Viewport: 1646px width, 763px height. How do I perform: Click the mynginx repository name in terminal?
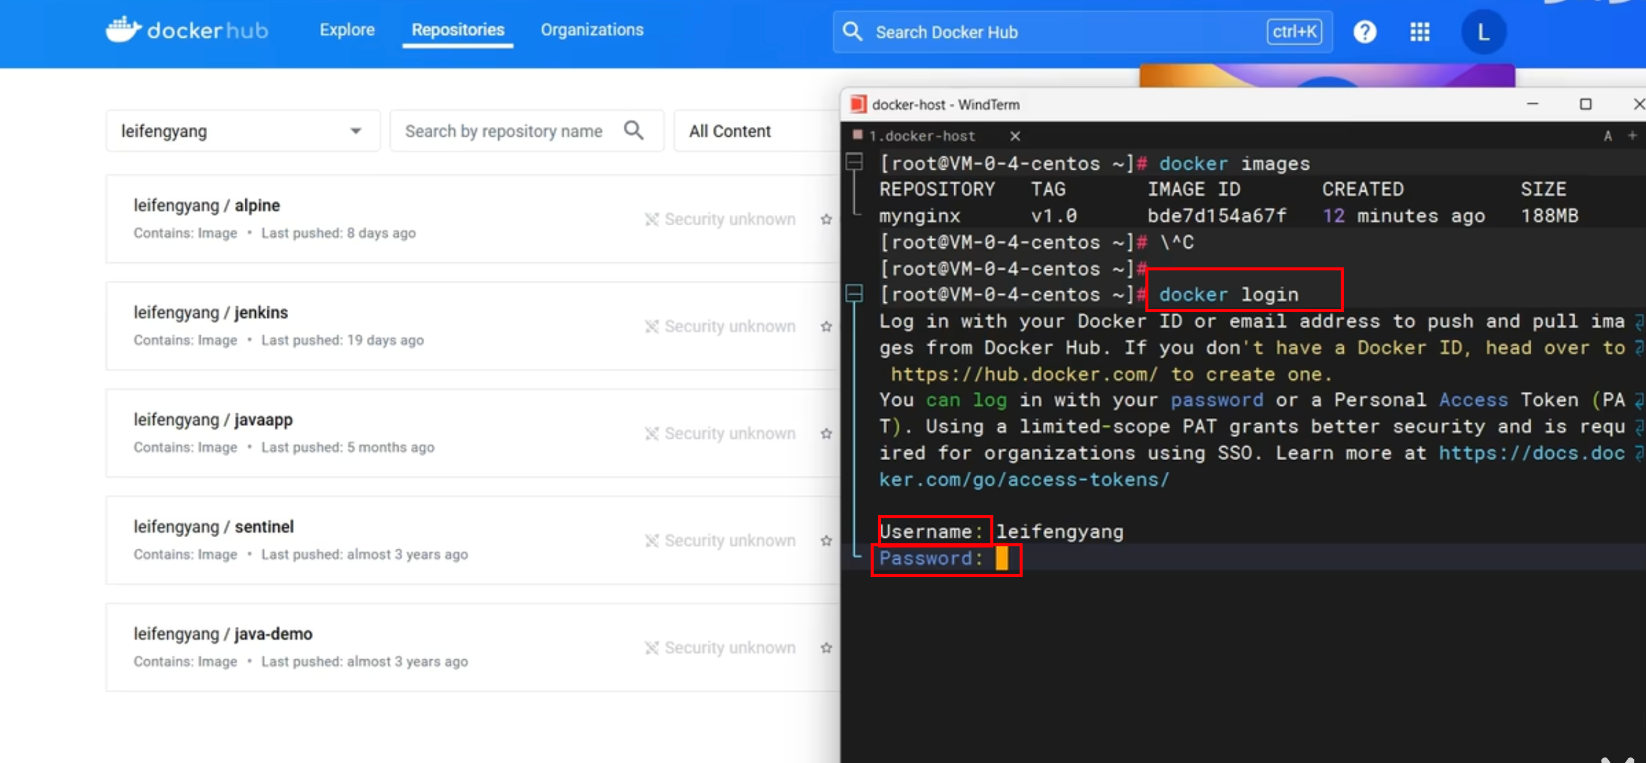pyautogui.click(x=919, y=216)
